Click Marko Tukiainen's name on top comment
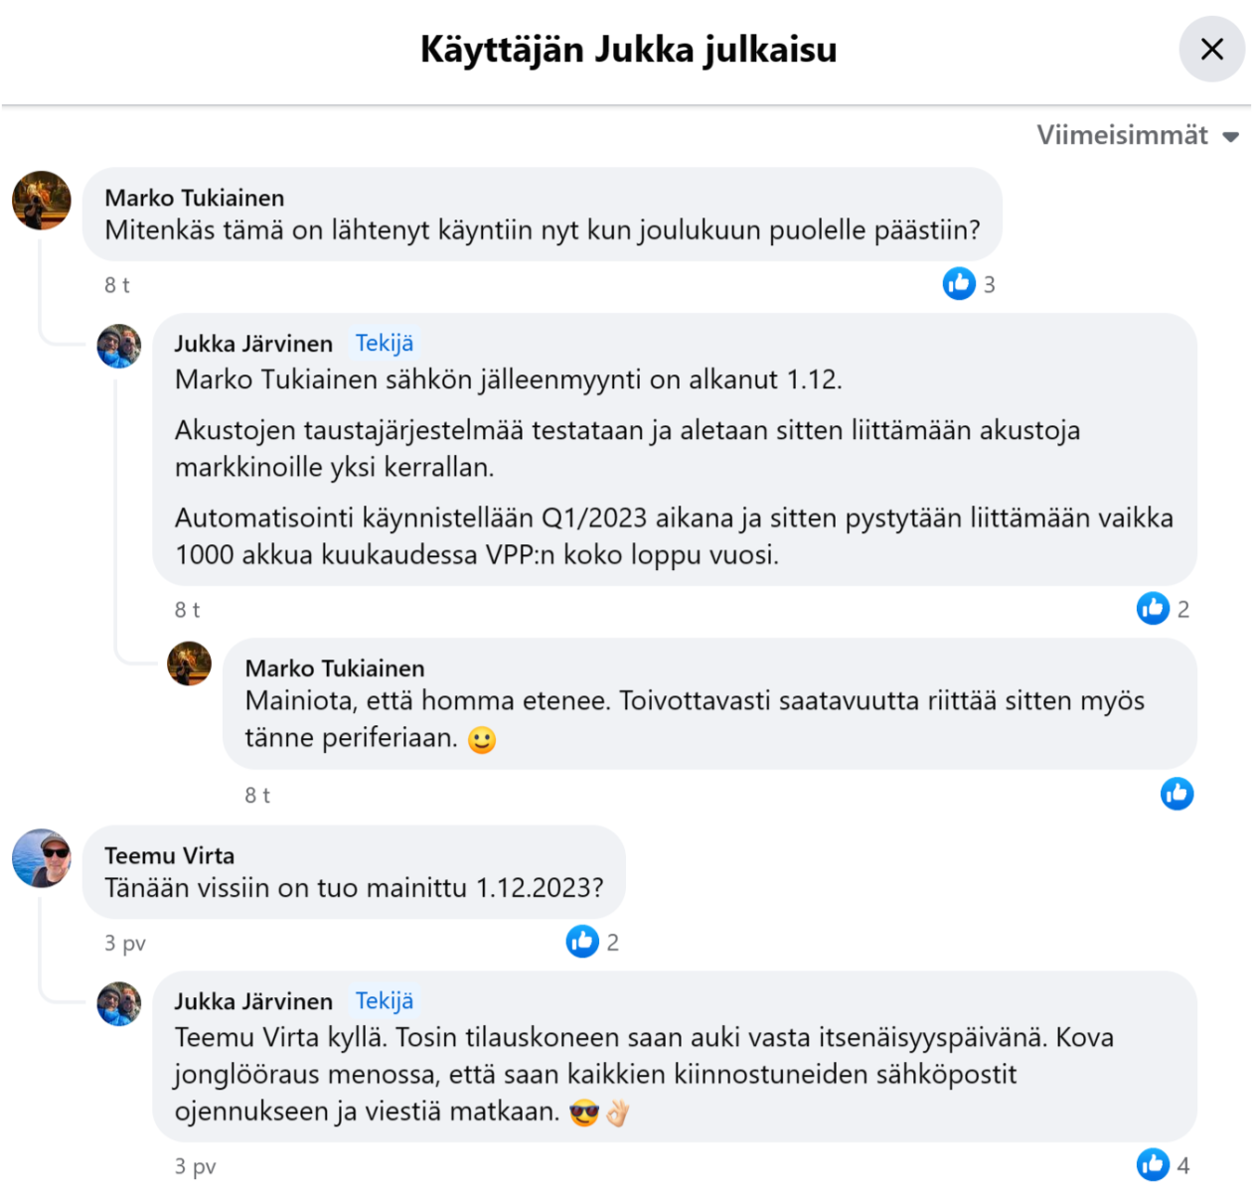 point(195,198)
